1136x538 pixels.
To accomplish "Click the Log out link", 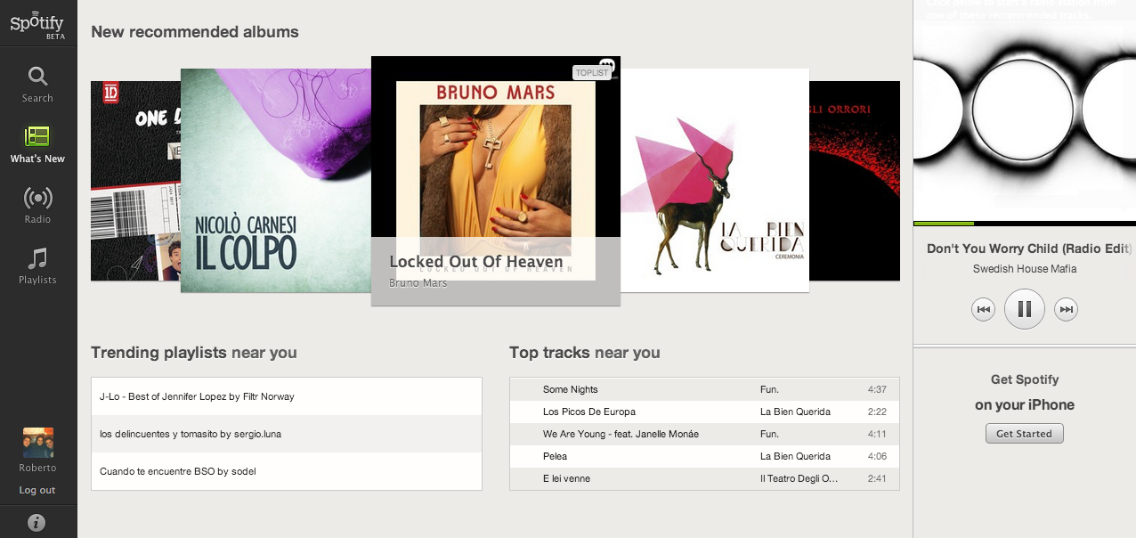I will click(x=37, y=490).
